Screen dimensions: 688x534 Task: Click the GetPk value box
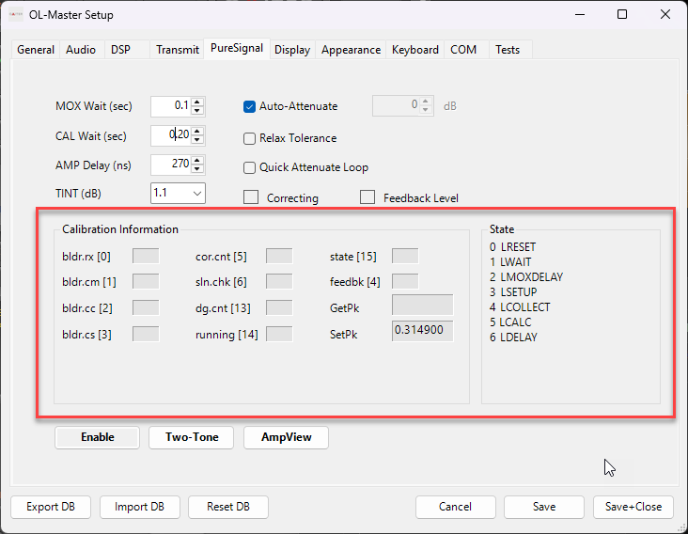tap(423, 305)
